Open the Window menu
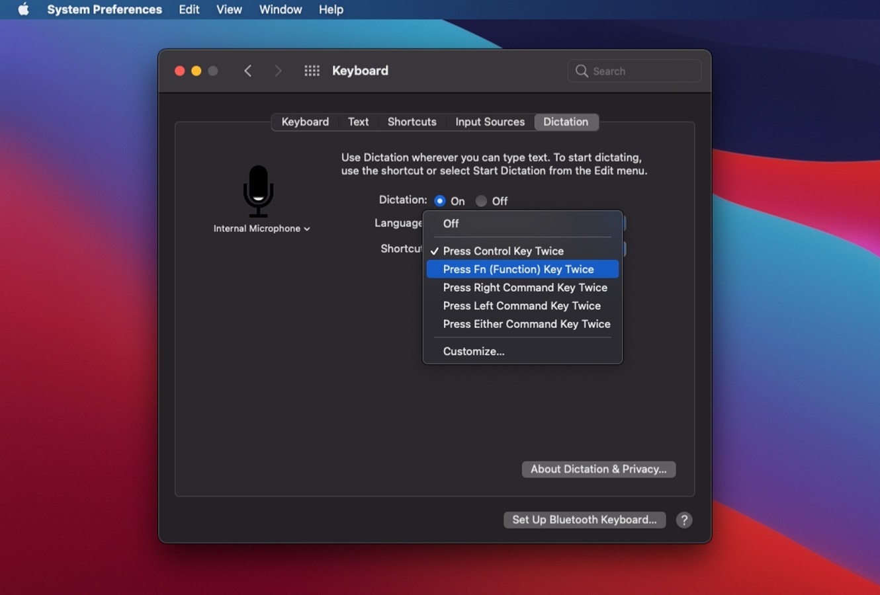The image size is (880, 595). pos(280,9)
